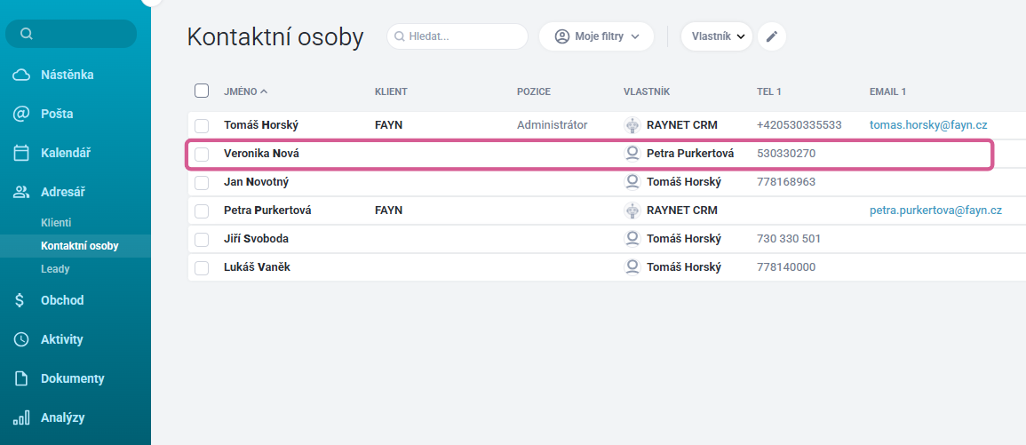Select the checkbox for Jiří Svoboda
Image resolution: width=1026 pixels, height=445 pixels.
click(x=202, y=239)
